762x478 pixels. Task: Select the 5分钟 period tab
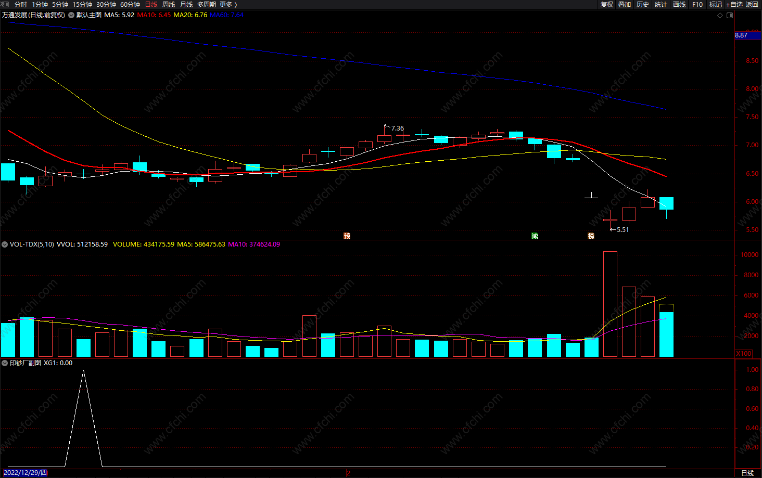point(60,4)
